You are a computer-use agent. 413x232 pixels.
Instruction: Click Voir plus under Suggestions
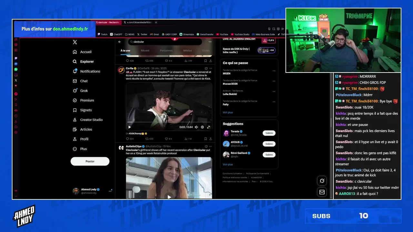tap(228, 164)
